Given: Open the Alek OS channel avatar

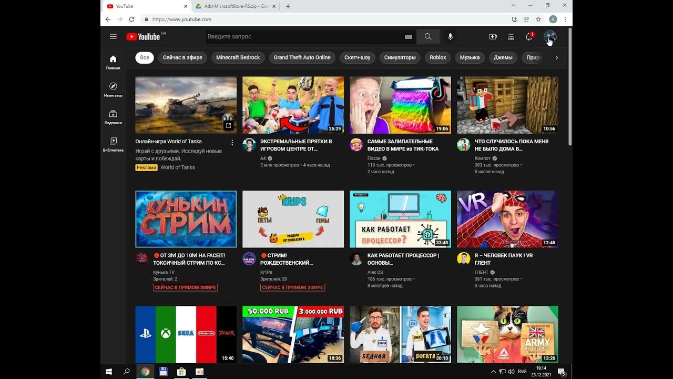Looking at the screenshot, I should [356, 258].
